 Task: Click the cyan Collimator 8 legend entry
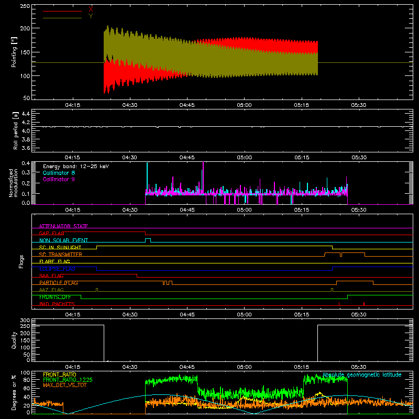click(59, 173)
